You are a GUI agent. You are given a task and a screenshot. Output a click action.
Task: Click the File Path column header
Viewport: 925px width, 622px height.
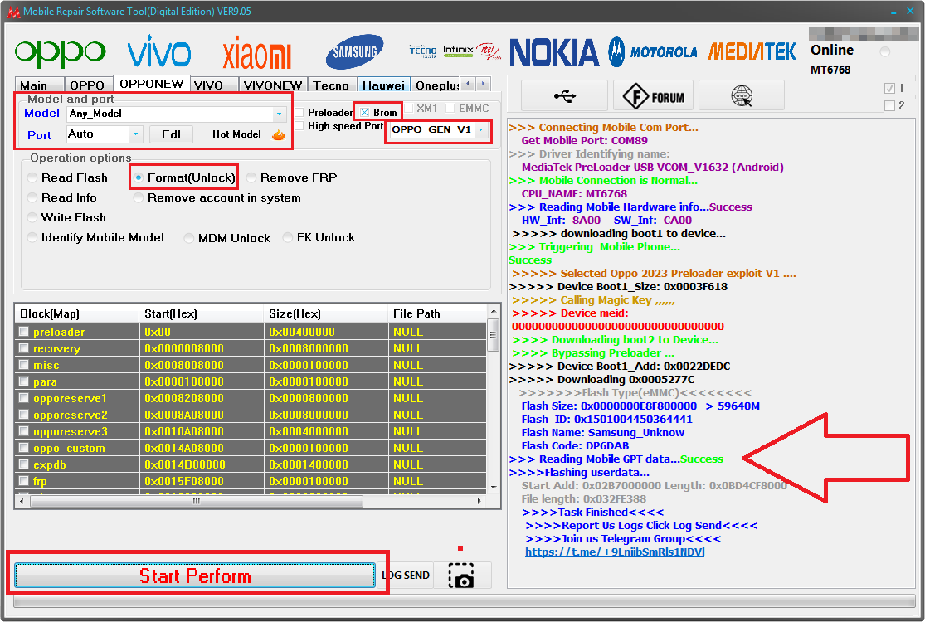click(x=438, y=313)
